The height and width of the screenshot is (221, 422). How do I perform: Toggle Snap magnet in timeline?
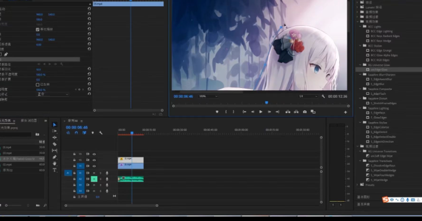click(x=76, y=133)
